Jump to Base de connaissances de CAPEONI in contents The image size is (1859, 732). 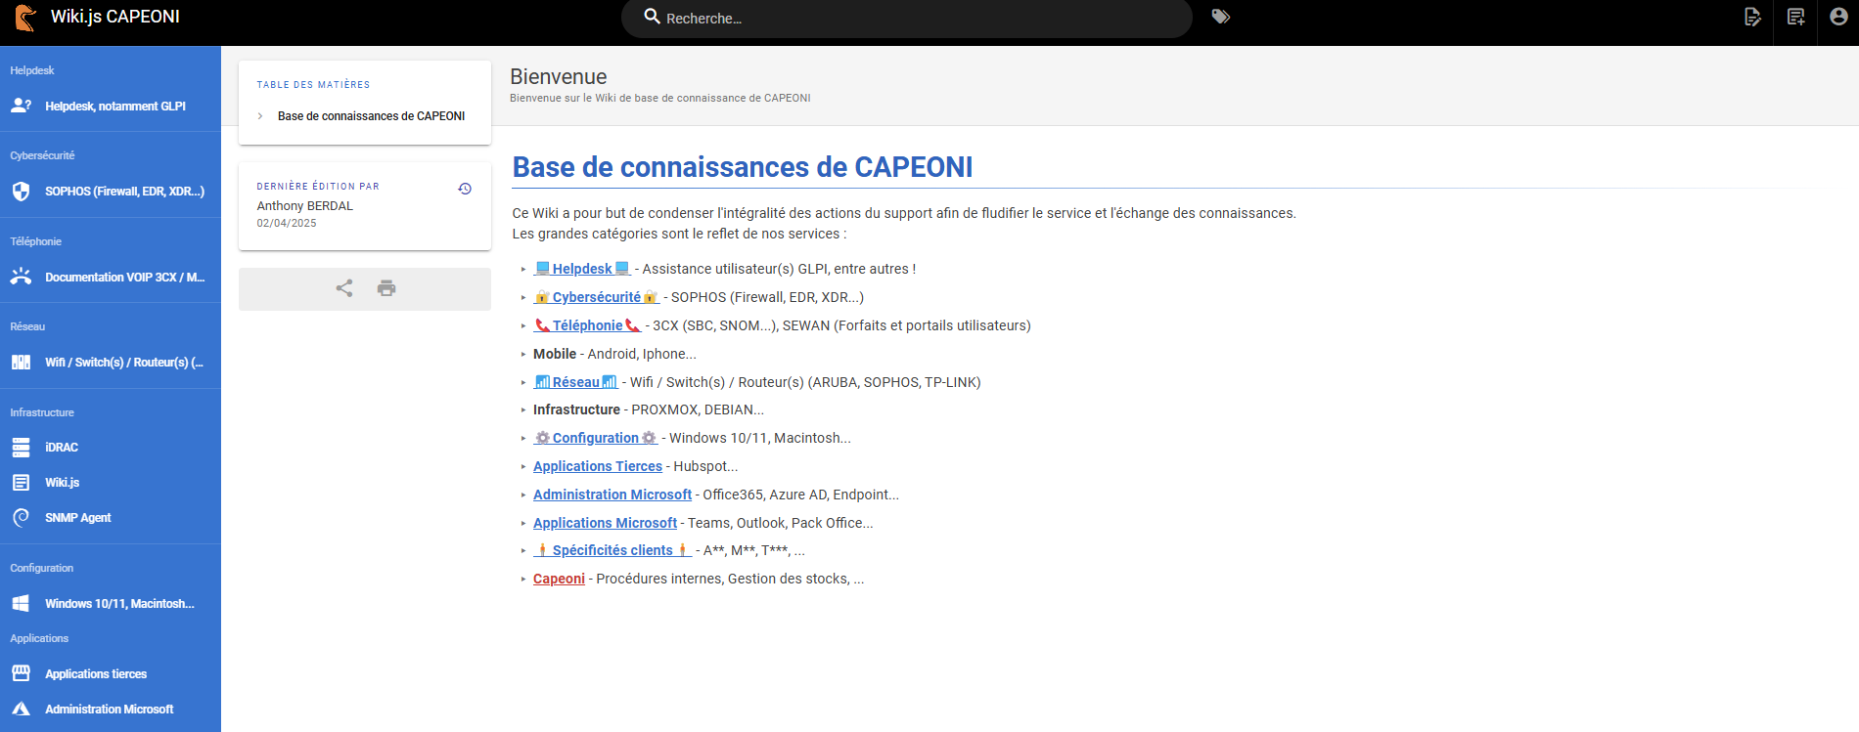pyautogui.click(x=371, y=116)
